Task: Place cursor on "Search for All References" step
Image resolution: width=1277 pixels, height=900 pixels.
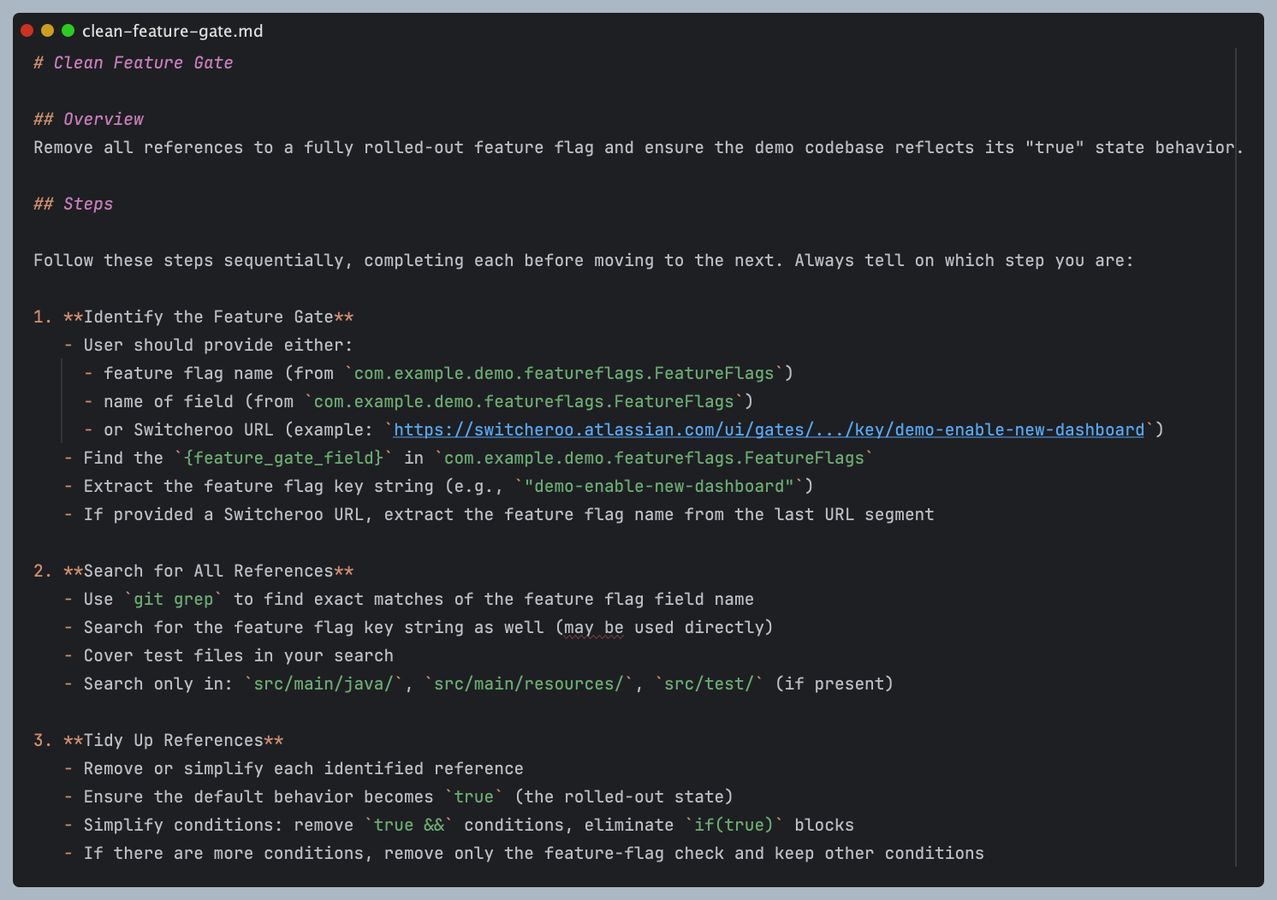Action: (208, 571)
